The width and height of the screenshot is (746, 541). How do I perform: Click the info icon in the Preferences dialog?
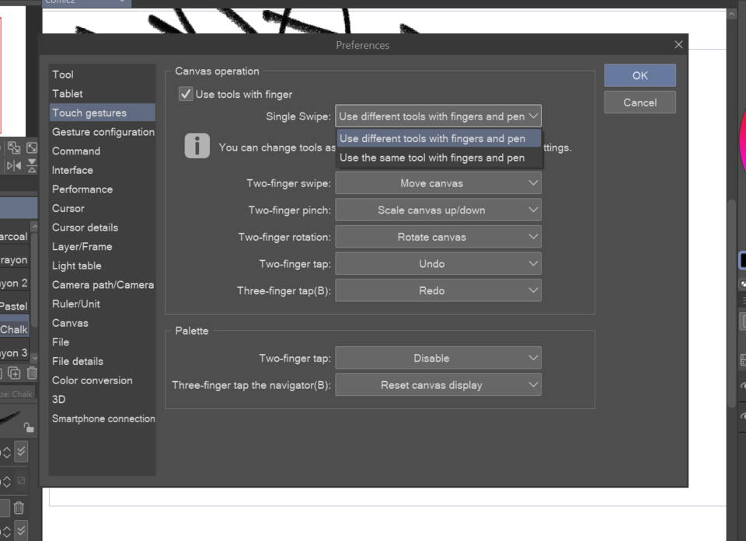pos(197,147)
